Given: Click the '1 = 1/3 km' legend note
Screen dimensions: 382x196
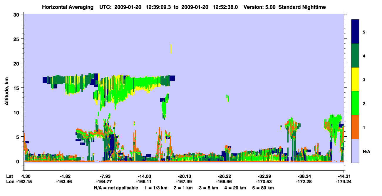Looking at the screenshot, I should click(157, 188).
